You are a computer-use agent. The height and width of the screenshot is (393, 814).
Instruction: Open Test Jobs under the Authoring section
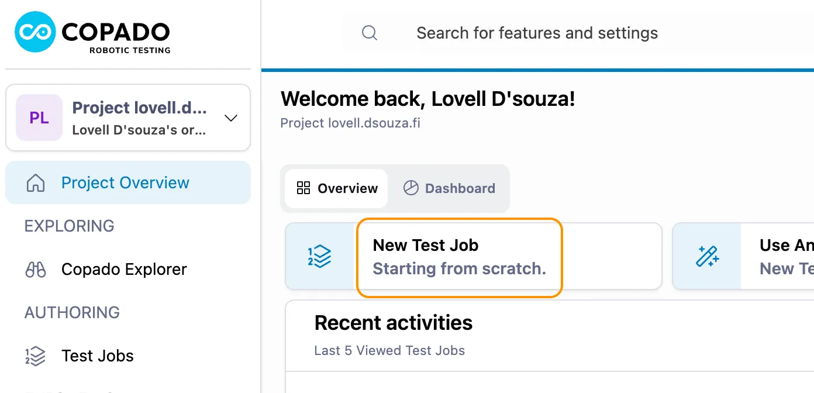click(97, 356)
